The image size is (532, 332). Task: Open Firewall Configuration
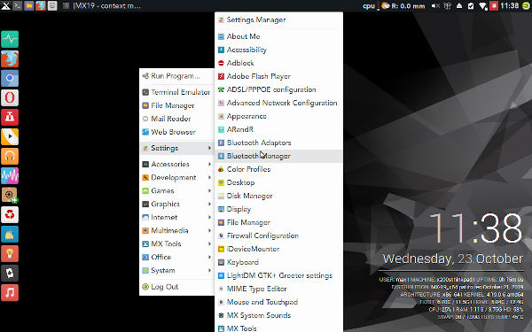tap(278, 235)
